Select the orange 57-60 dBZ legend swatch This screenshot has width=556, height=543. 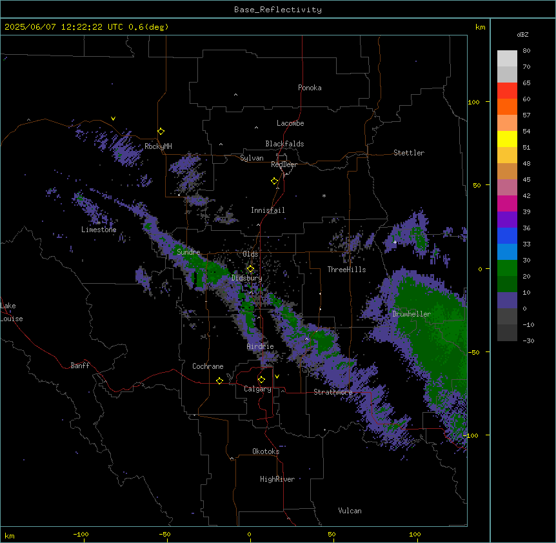(507, 106)
